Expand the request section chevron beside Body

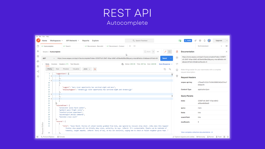tap(42, 64)
